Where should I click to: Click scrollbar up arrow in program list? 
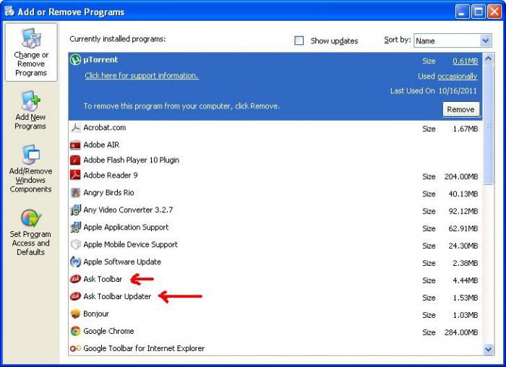coord(488,59)
